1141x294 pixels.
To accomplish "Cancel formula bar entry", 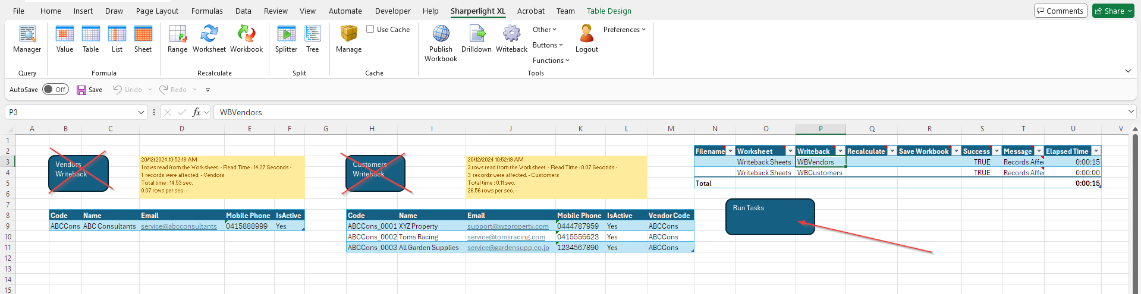I will click(x=168, y=112).
